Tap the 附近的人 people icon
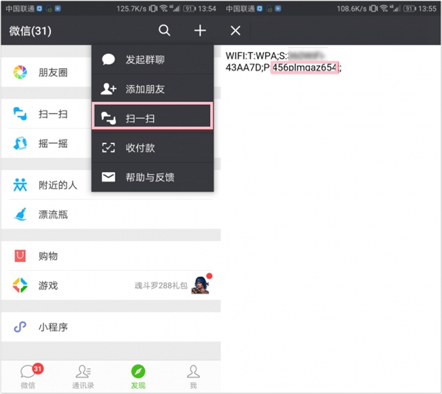The height and width of the screenshot is (394, 442). (x=20, y=185)
